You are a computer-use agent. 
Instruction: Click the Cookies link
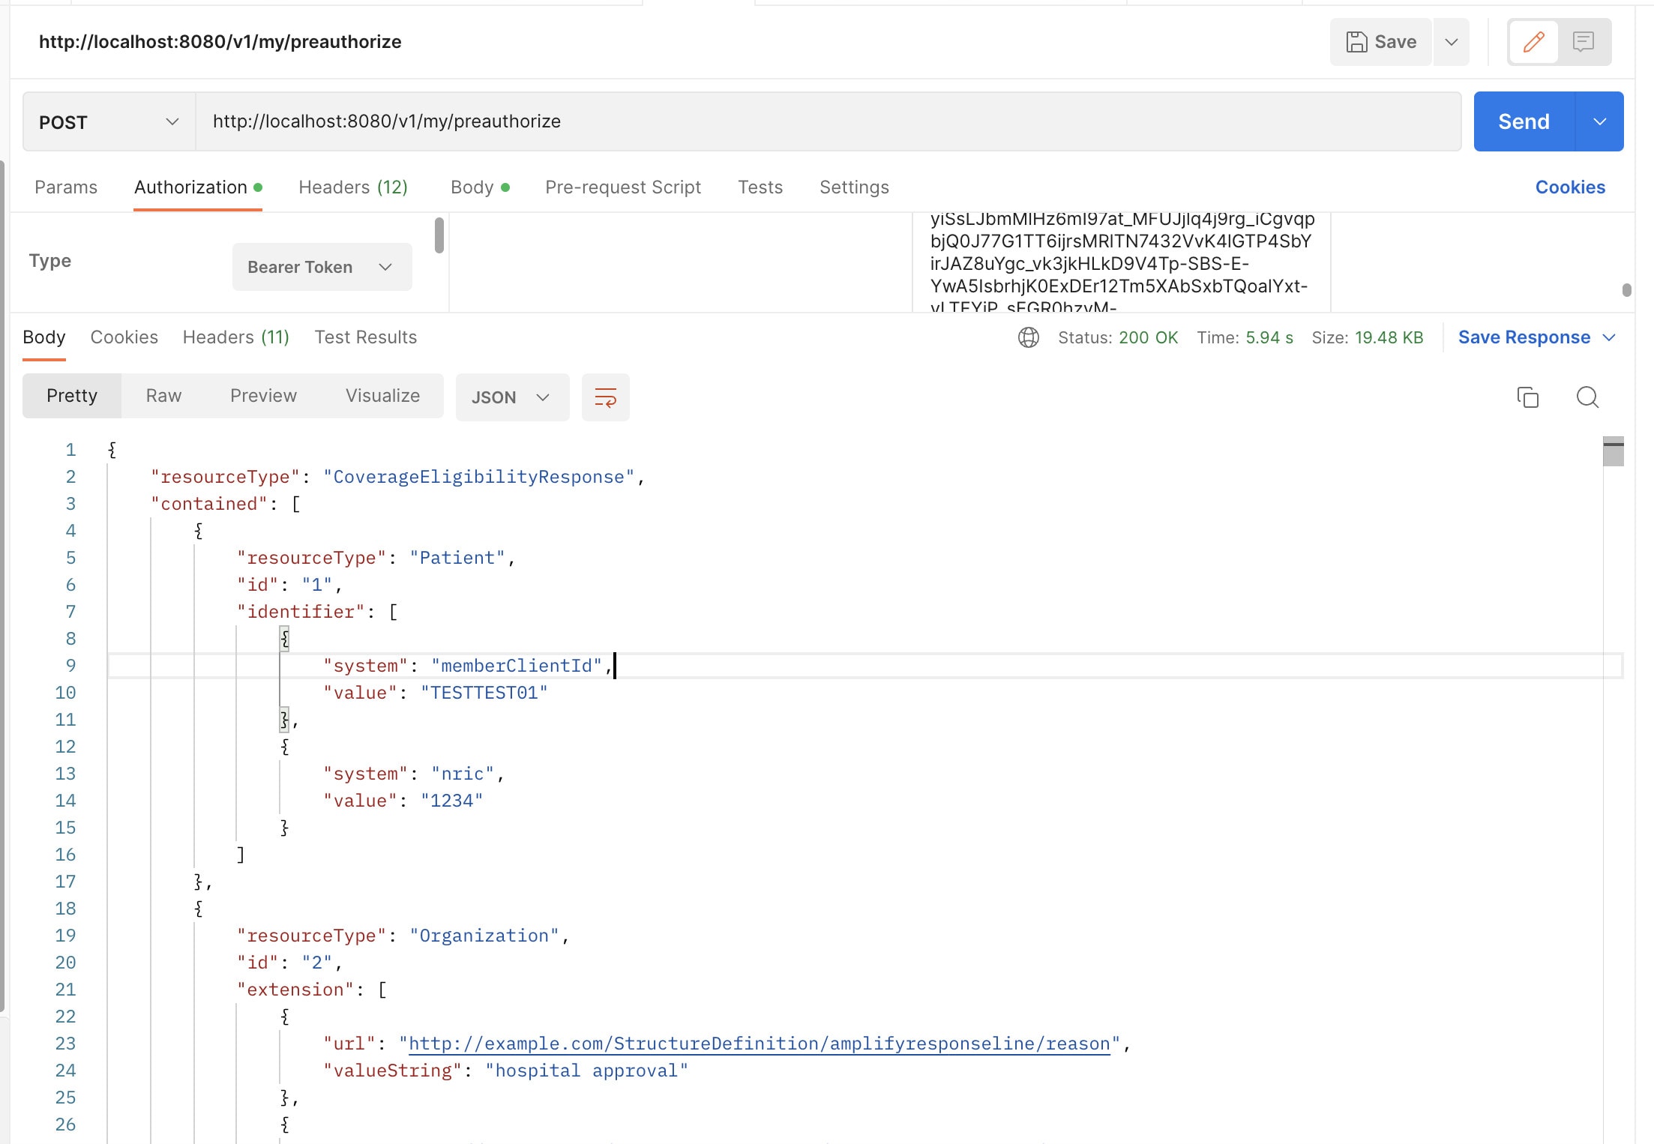1570,187
